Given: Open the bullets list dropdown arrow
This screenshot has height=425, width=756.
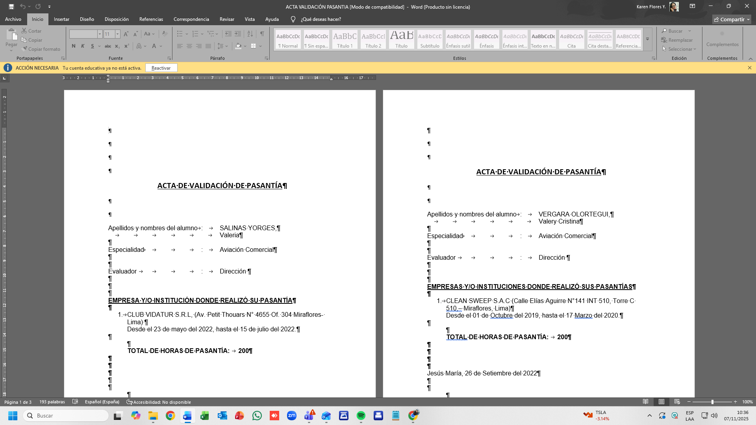Looking at the screenshot, I should coord(187,34).
